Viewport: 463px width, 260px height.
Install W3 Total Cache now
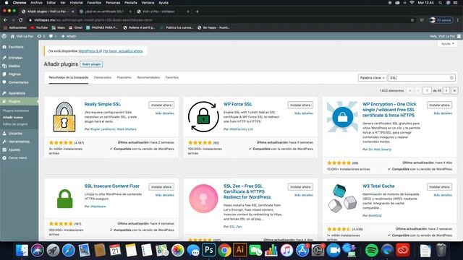click(x=439, y=187)
